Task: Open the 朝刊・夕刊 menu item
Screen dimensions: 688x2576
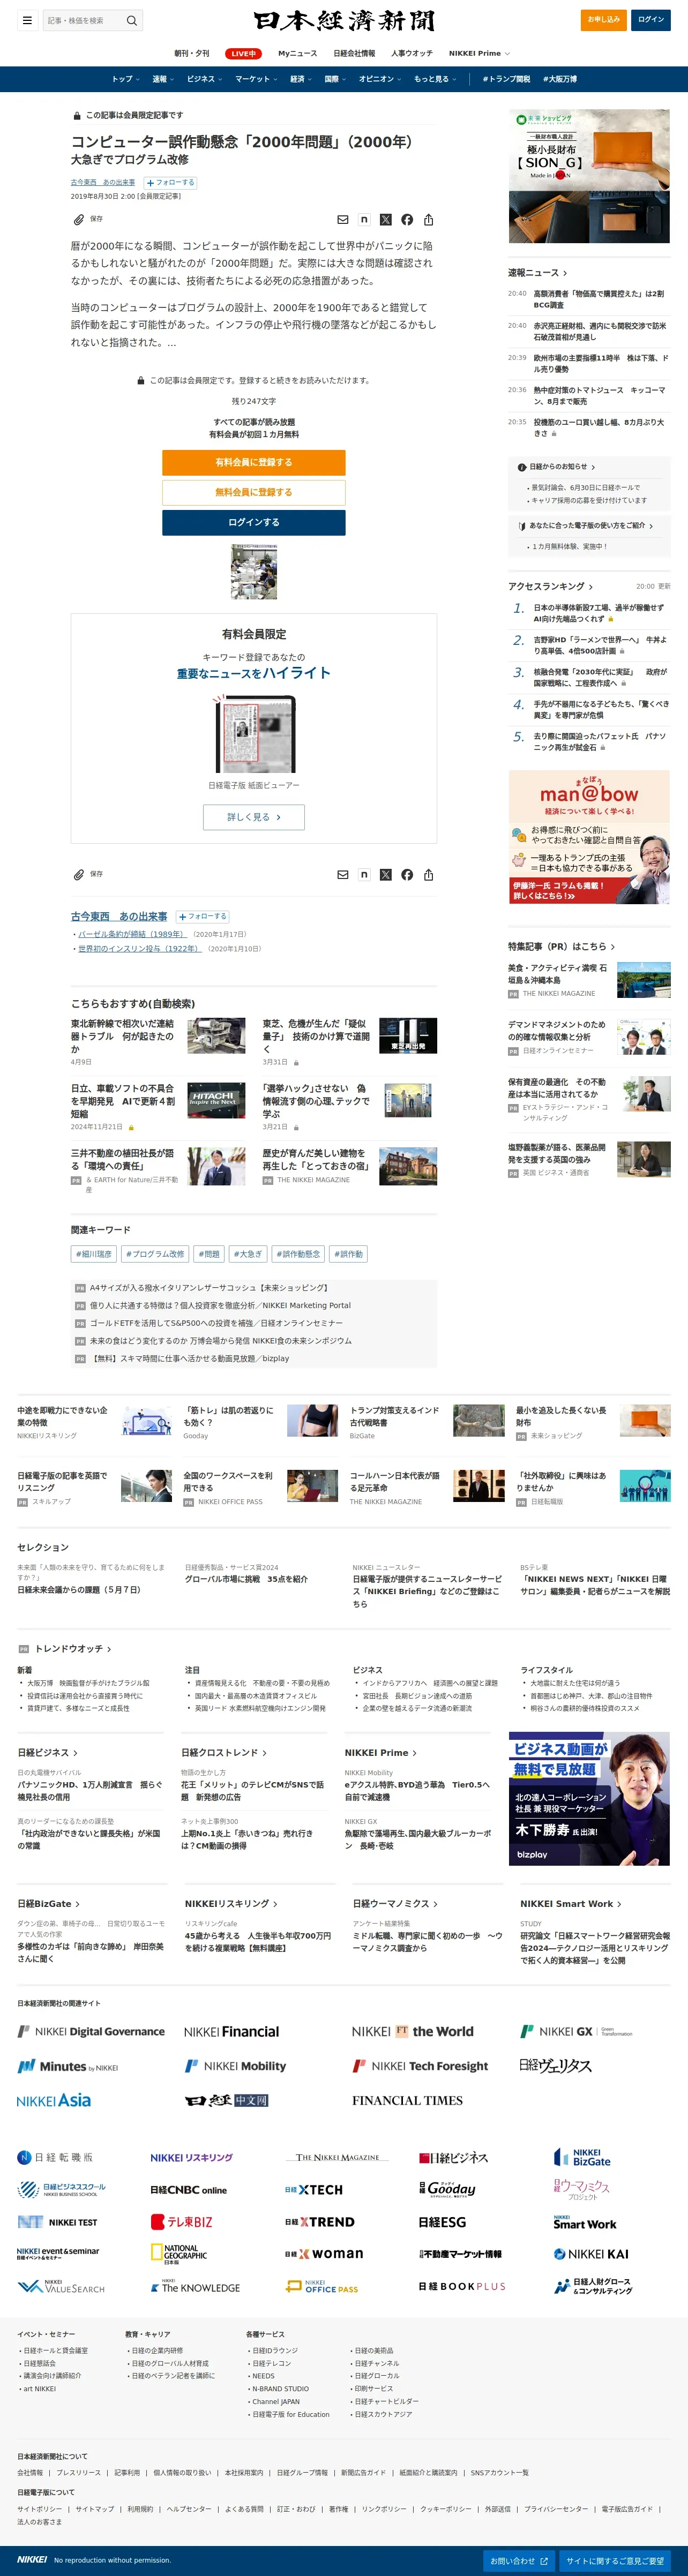Action: click(192, 54)
